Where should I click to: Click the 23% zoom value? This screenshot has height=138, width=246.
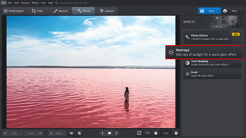166,133
